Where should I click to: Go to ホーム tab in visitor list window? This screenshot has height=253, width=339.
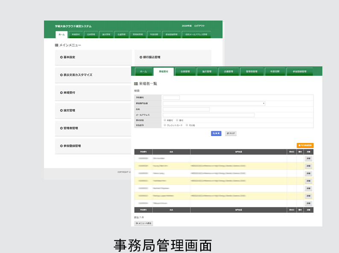(x=143, y=71)
